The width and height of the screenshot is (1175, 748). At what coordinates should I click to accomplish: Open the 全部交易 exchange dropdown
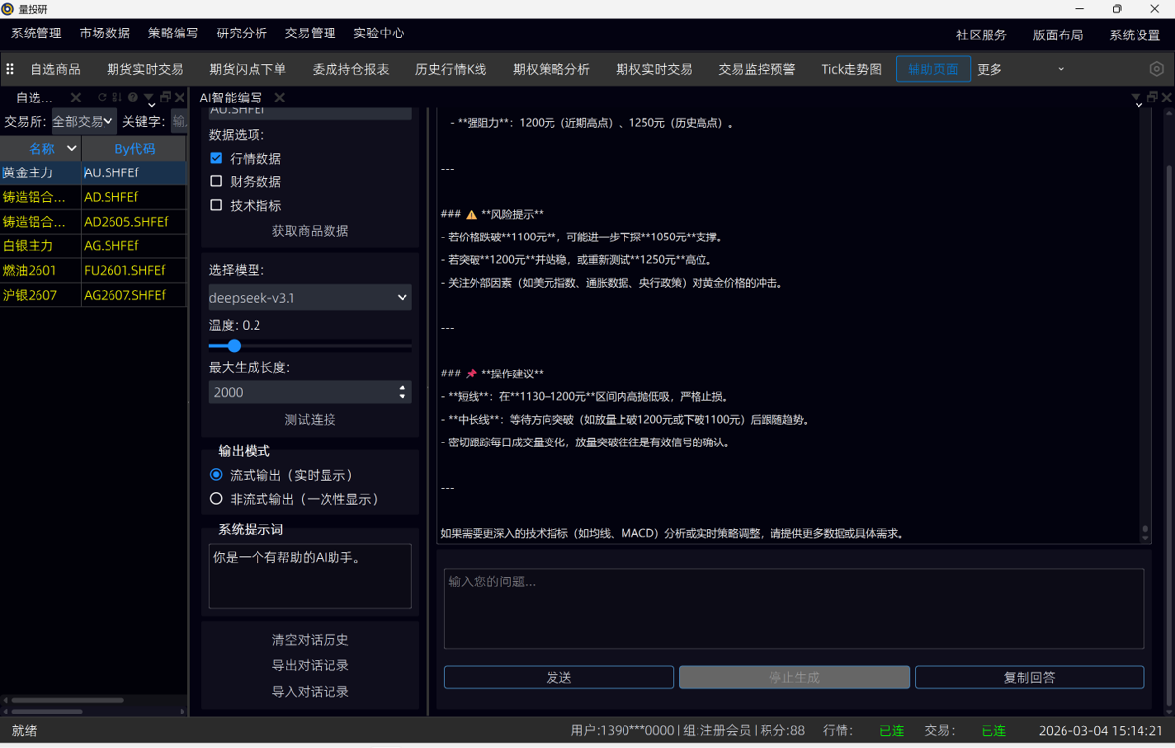82,121
